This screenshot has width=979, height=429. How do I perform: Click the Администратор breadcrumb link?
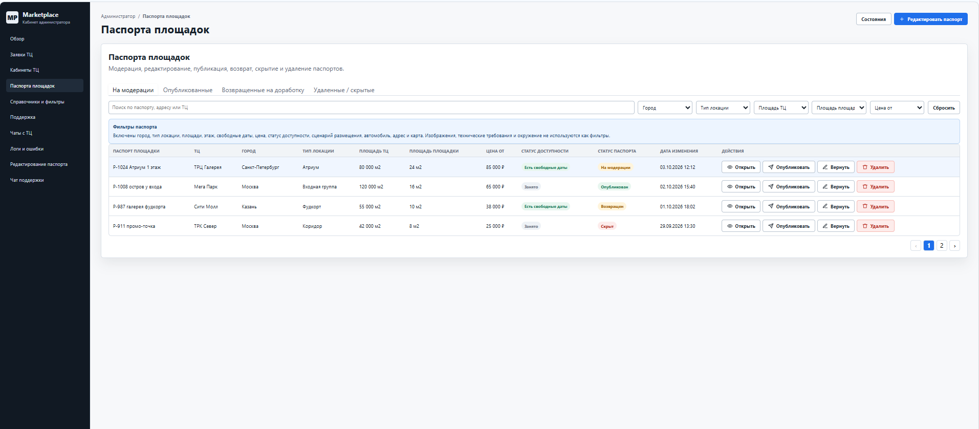[x=118, y=16]
